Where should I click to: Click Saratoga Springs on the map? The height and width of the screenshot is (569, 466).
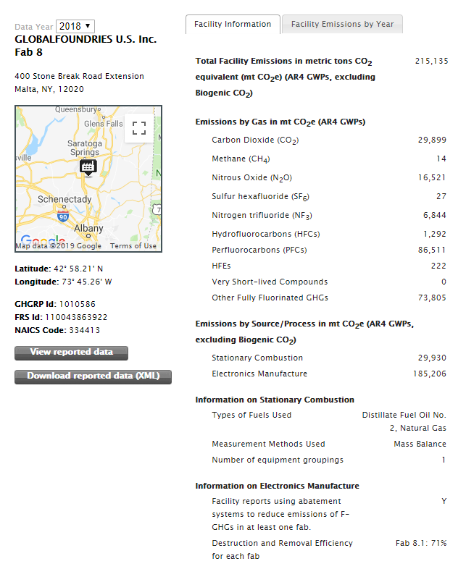point(85,148)
